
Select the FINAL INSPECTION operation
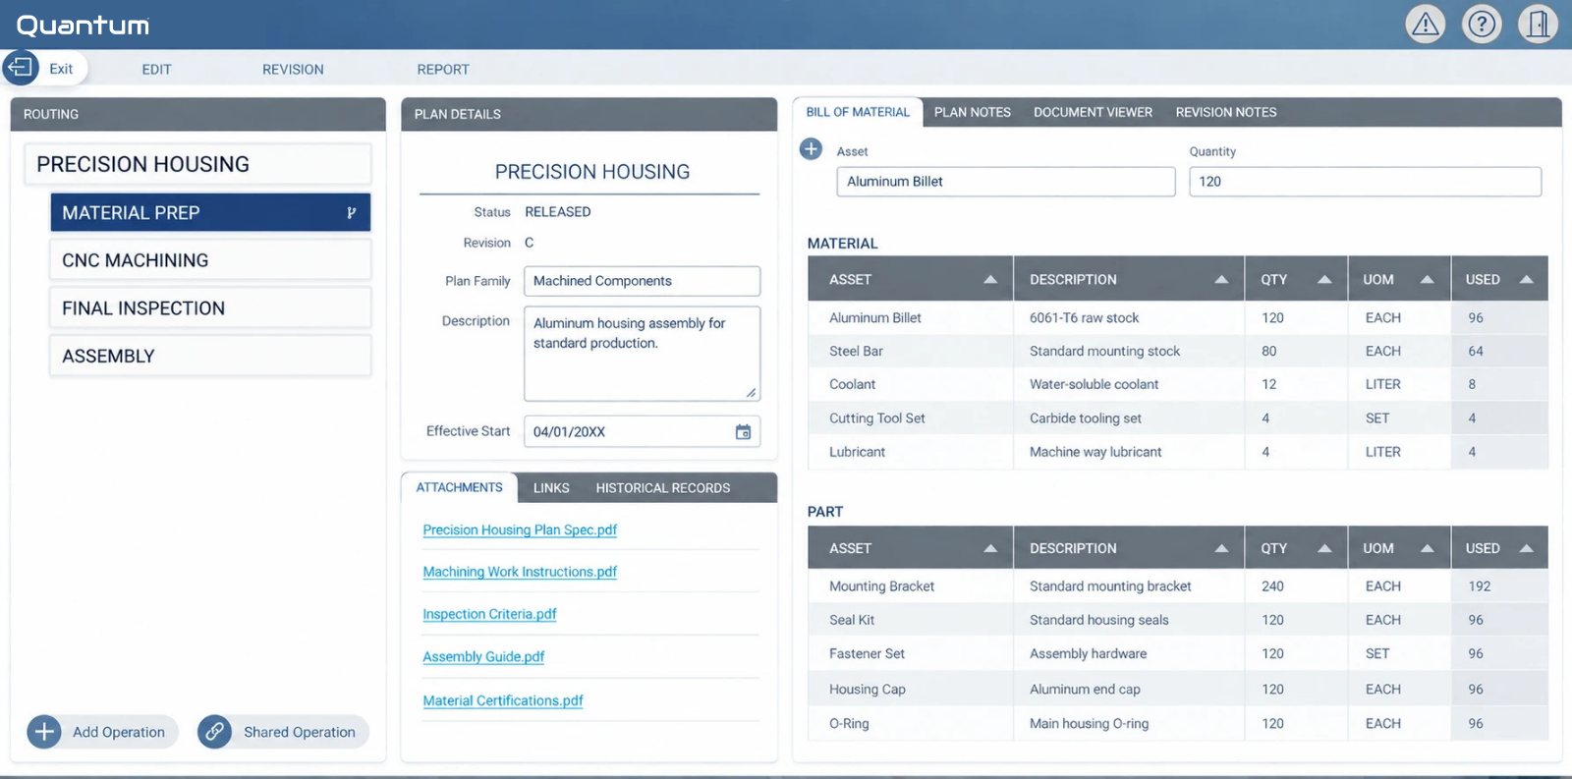210,308
